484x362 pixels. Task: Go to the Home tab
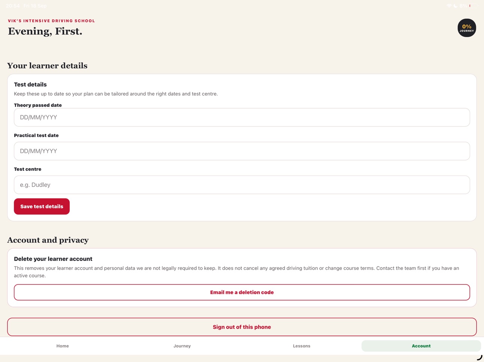(x=63, y=346)
